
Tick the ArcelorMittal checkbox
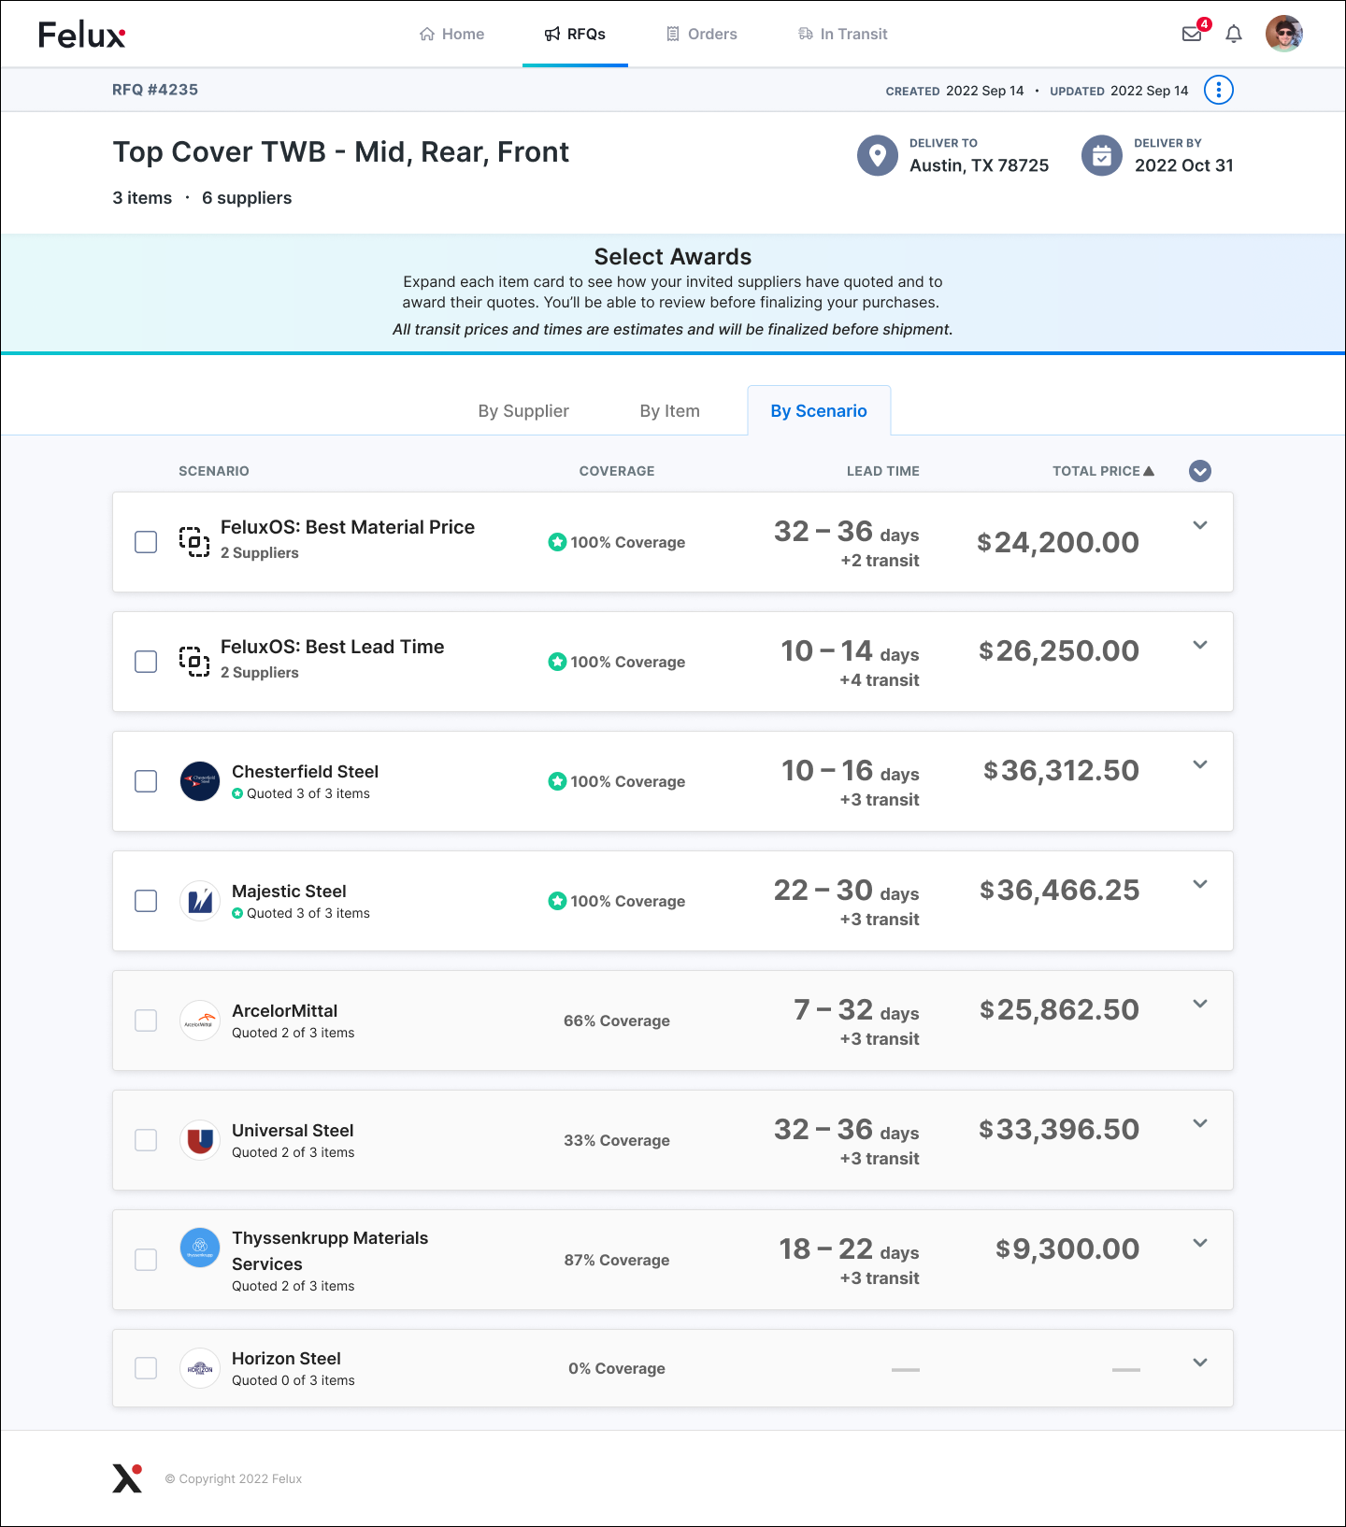click(x=146, y=1020)
